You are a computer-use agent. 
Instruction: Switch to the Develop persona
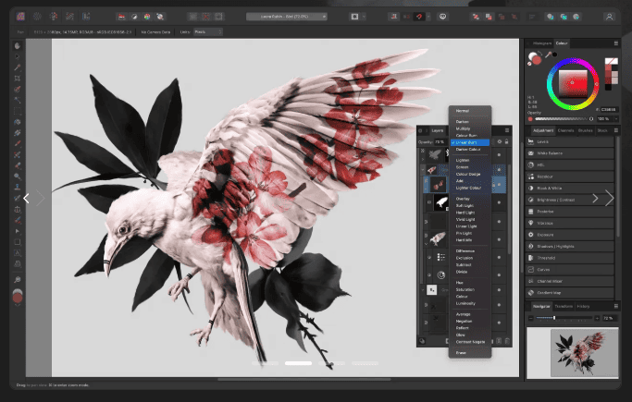click(54, 17)
